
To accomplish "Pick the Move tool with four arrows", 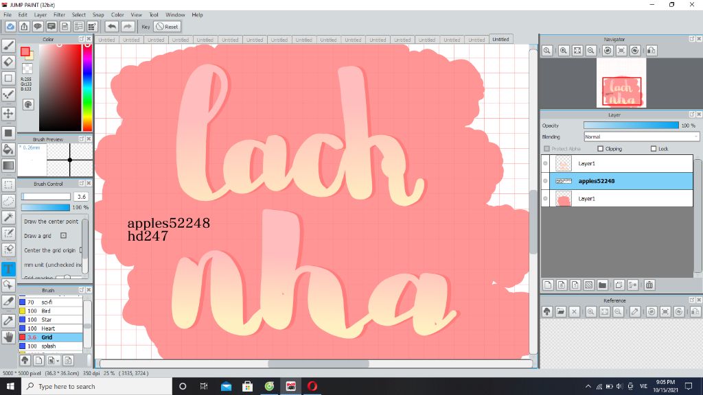I will [8, 113].
